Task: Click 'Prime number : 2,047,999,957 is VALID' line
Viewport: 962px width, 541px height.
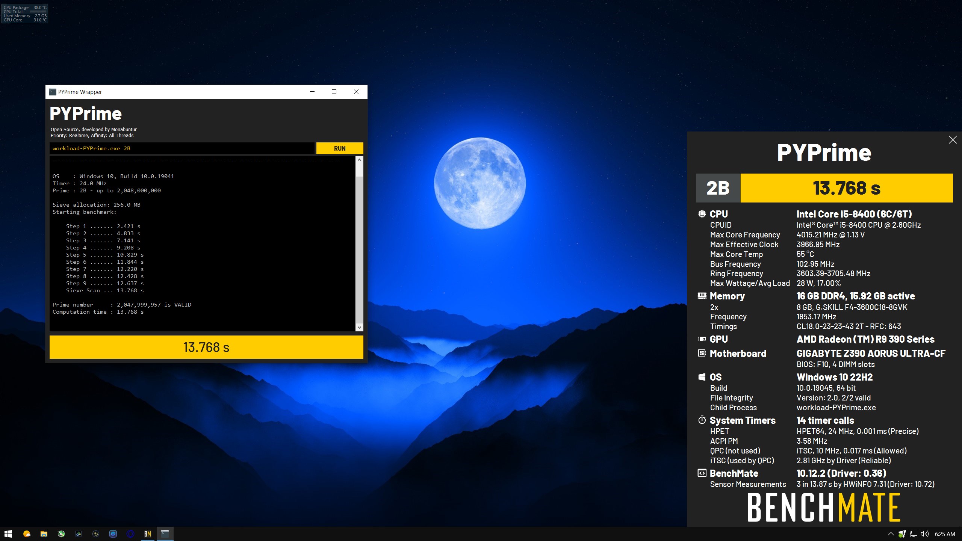Action: point(122,305)
